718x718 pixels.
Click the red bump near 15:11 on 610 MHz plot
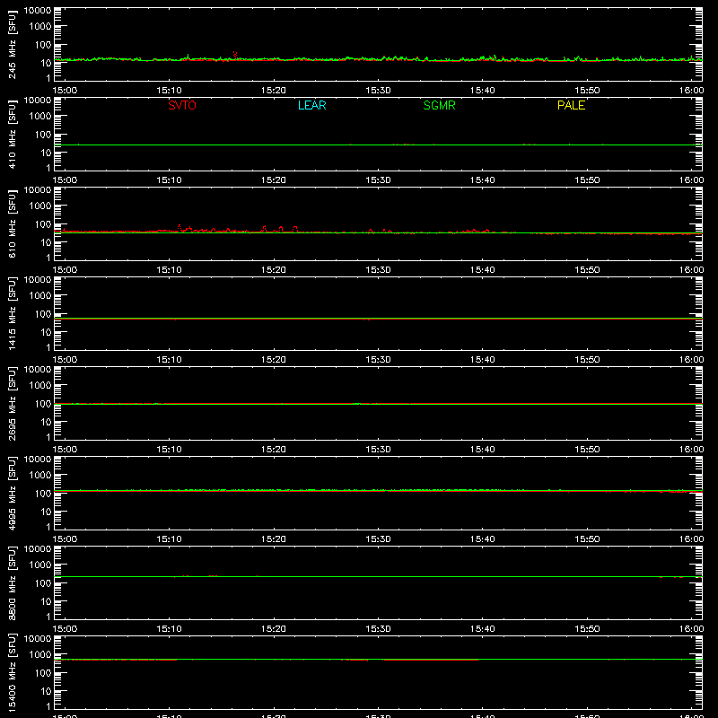point(179,228)
